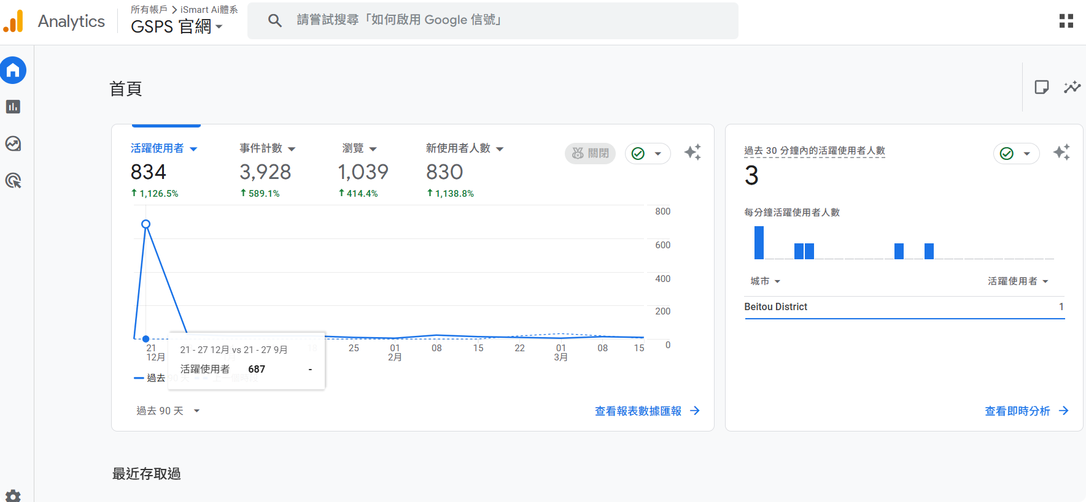Expand the 城市 dimension dropdown

[765, 281]
